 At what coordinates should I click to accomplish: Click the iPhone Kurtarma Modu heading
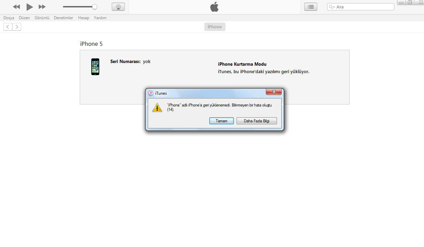[242, 64]
